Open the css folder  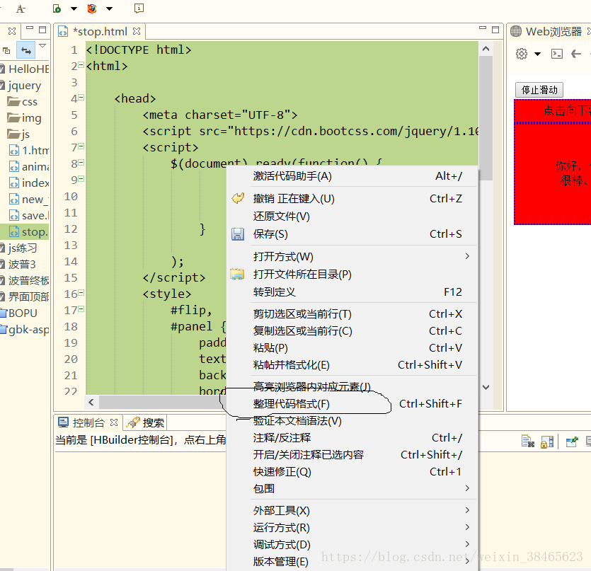pos(23,102)
